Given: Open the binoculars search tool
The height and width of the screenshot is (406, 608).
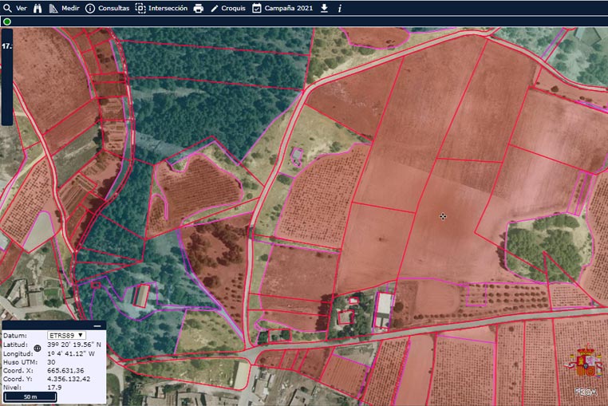Looking at the screenshot, I should (x=37, y=8).
